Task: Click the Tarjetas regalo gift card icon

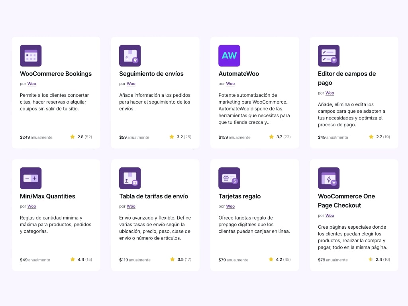Action: [229, 178]
